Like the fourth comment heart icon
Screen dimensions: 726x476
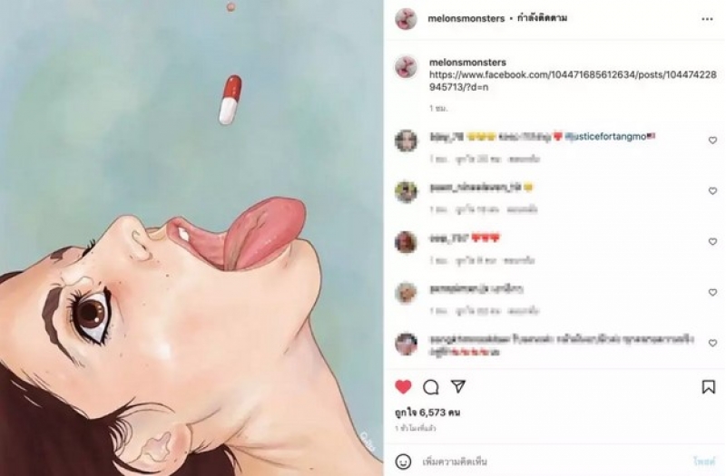[712, 292]
